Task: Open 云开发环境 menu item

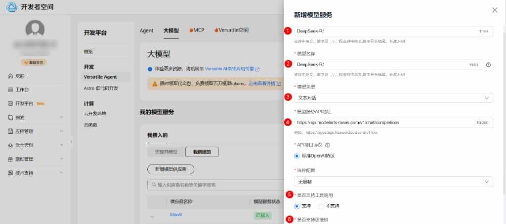Action: [95, 113]
